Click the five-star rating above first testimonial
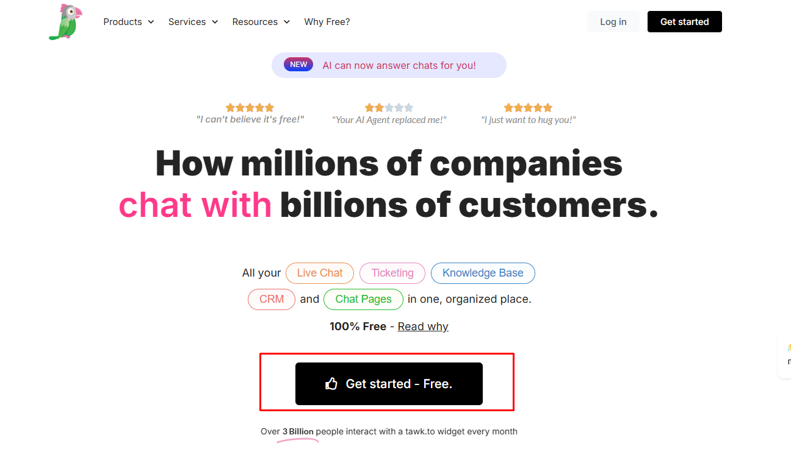Screen dimensions: 791x449 click(x=250, y=107)
